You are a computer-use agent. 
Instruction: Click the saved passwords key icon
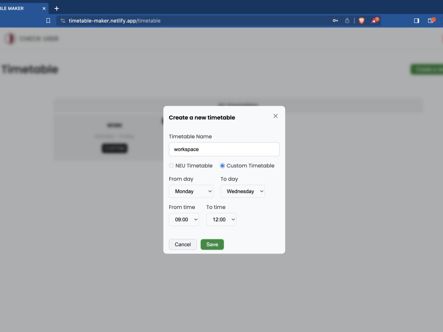pyautogui.click(x=335, y=21)
